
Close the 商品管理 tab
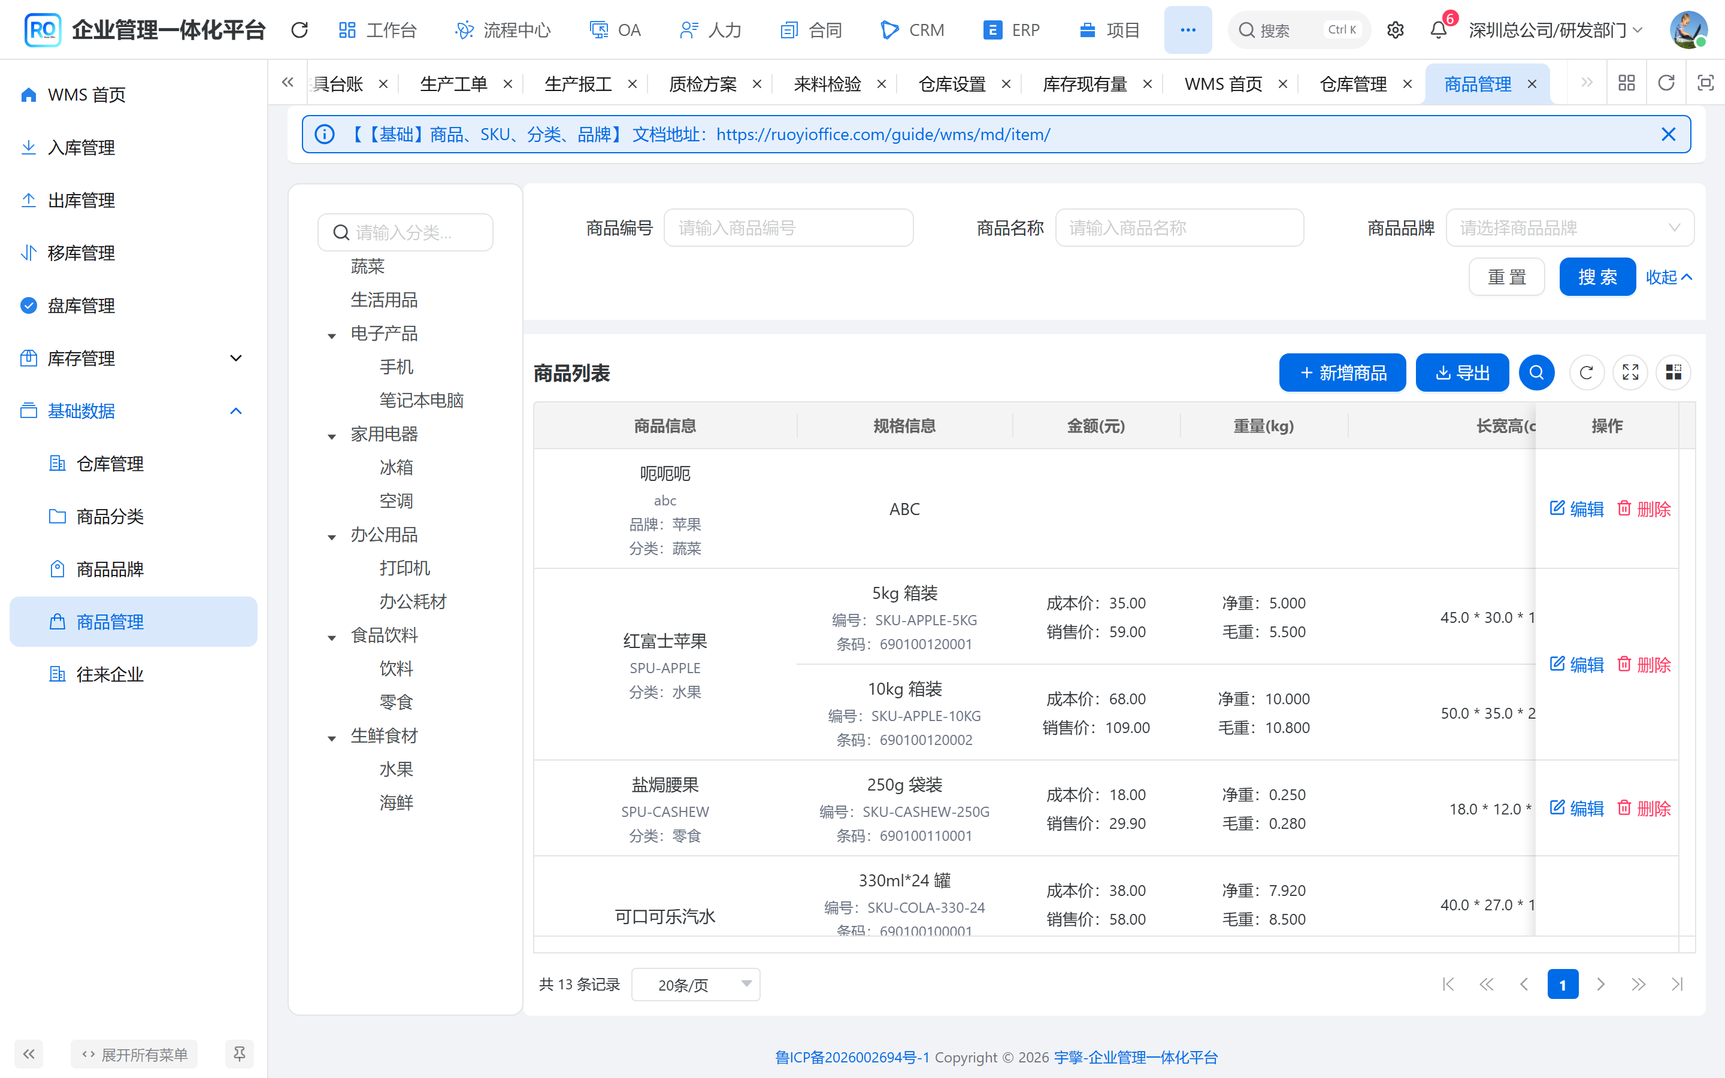click(1532, 84)
